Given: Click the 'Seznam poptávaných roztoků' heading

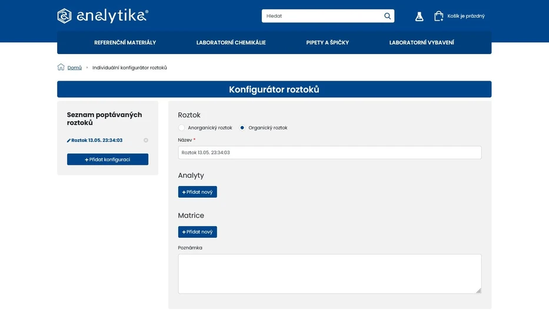Looking at the screenshot, I should coord(104,119).
